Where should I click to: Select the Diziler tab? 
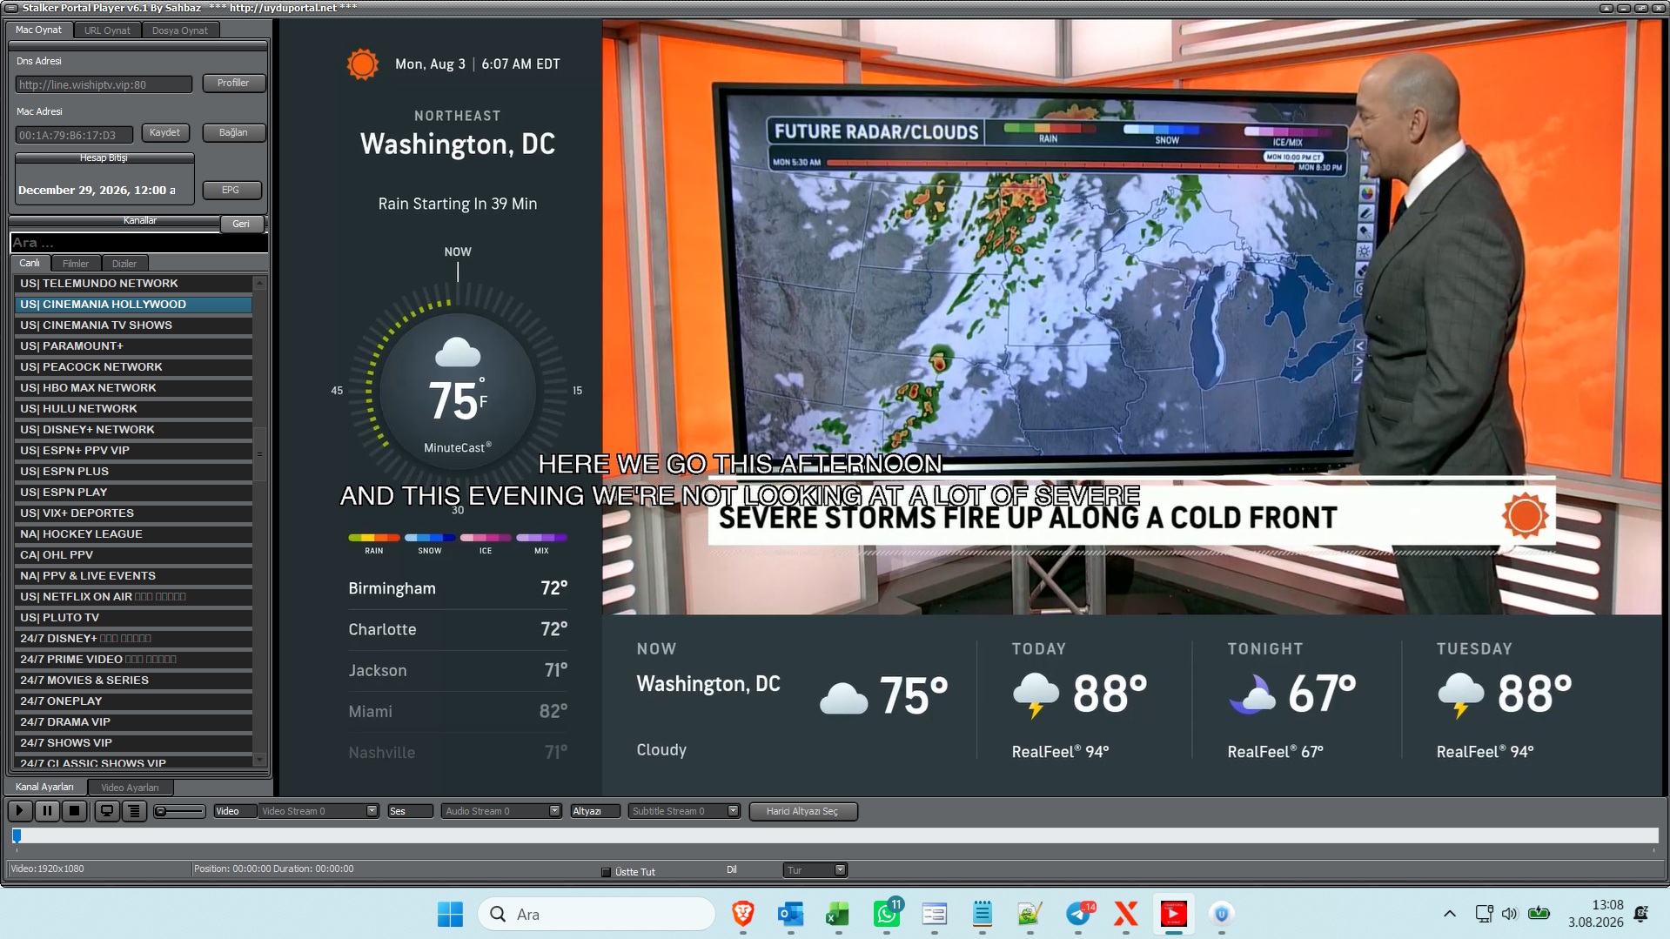click(124, 264)
